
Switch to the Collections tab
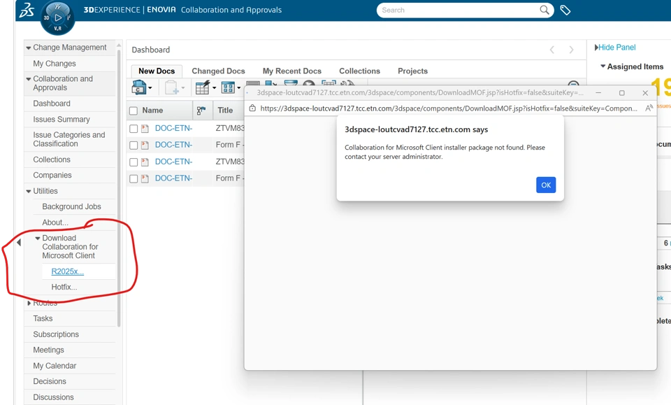point(359,71)
